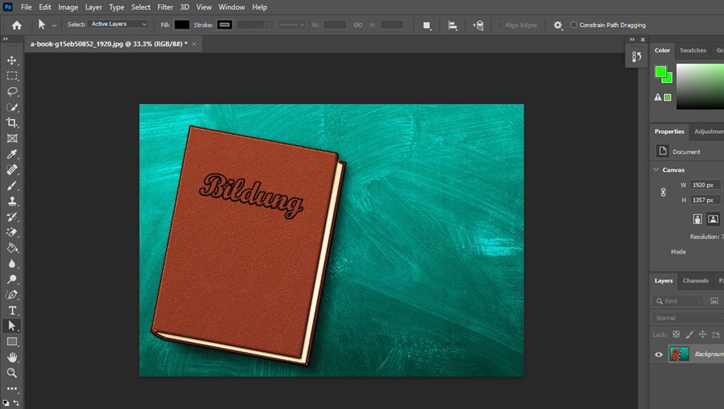The height and width of the screenshot is (409, 724).
Task: Switch to the Channels tab
Action: tap(696, 280)
